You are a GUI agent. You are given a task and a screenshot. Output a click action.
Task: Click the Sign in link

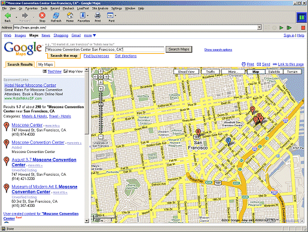tap(289, 35)
